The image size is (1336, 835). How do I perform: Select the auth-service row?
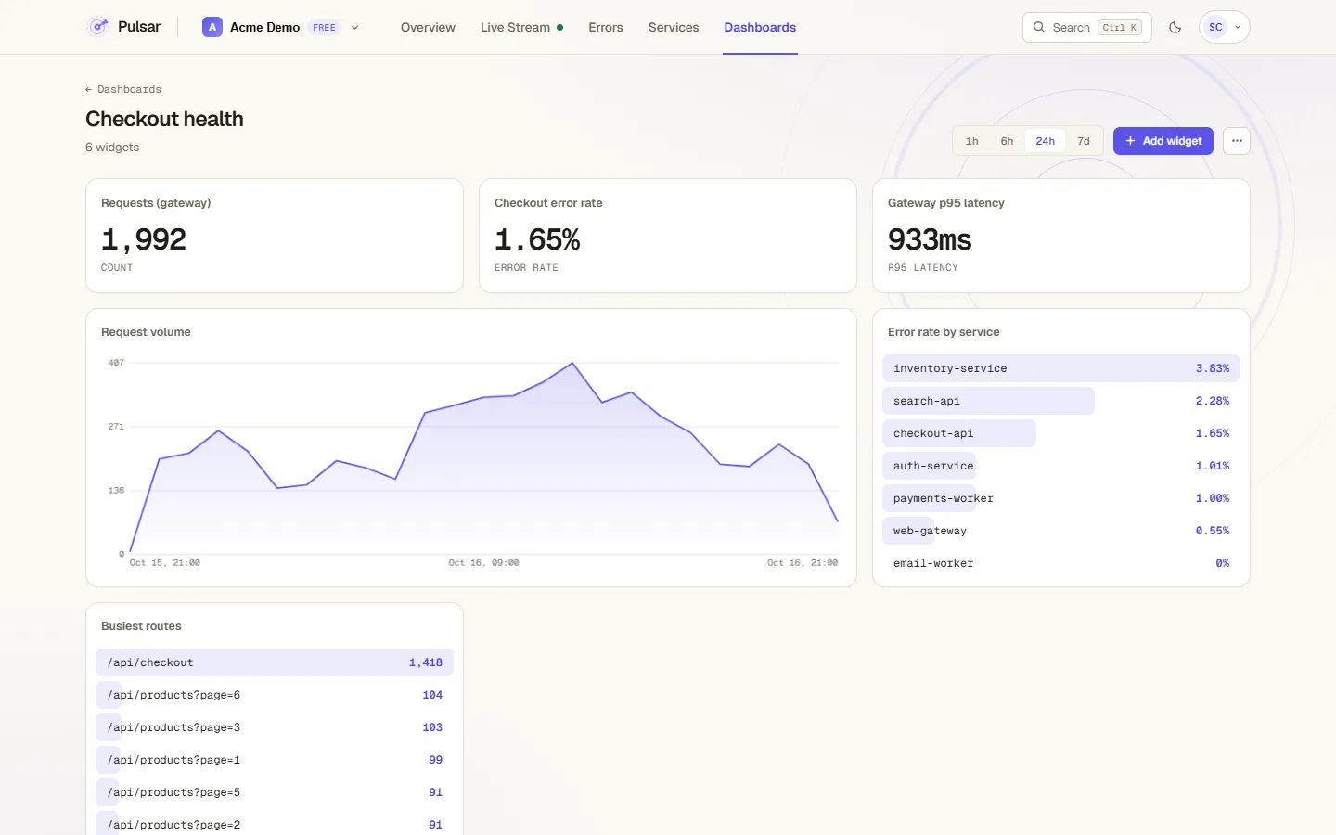click(x=1061, y=466)
